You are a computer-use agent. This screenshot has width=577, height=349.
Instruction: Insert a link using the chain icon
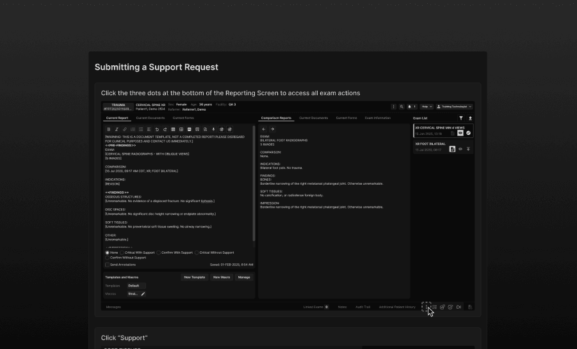(x=125, y=129)
